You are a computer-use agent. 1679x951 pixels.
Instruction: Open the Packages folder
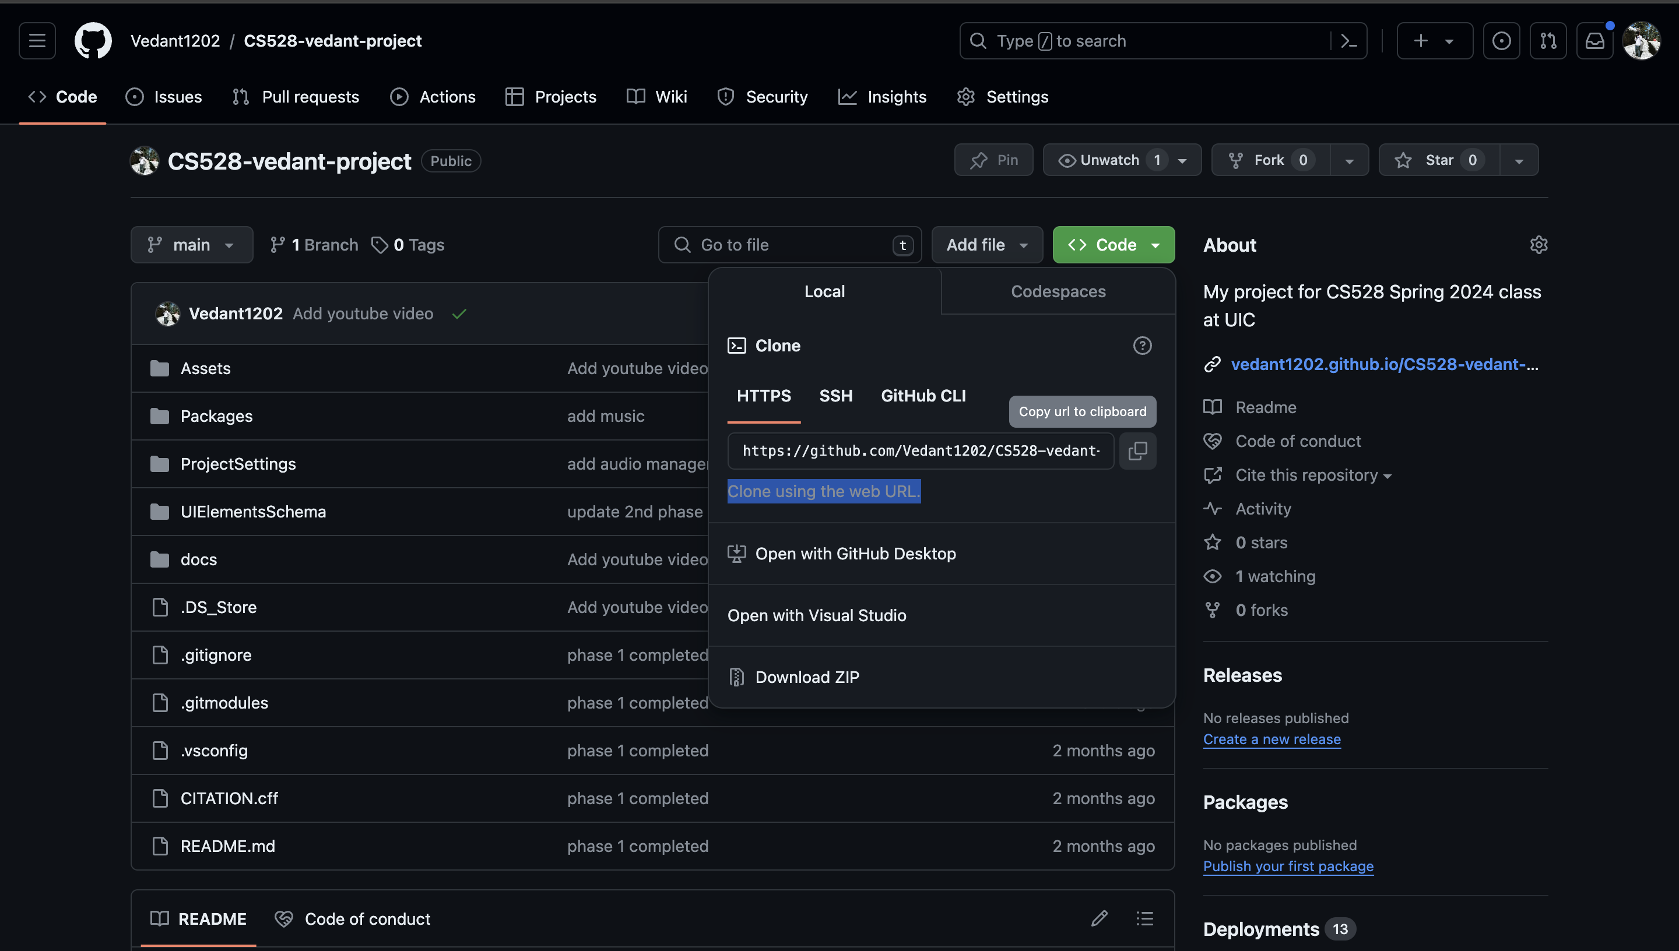click(216, 416)
